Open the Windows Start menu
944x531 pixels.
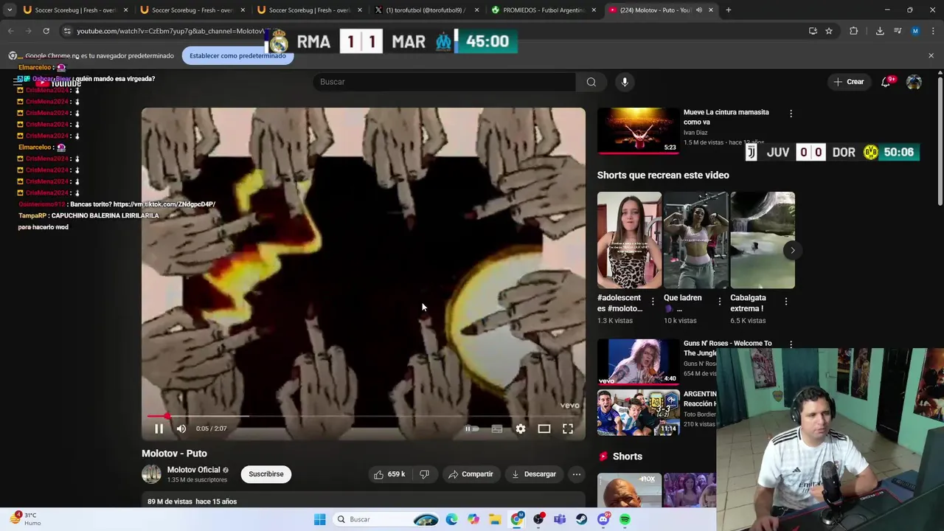320,519
